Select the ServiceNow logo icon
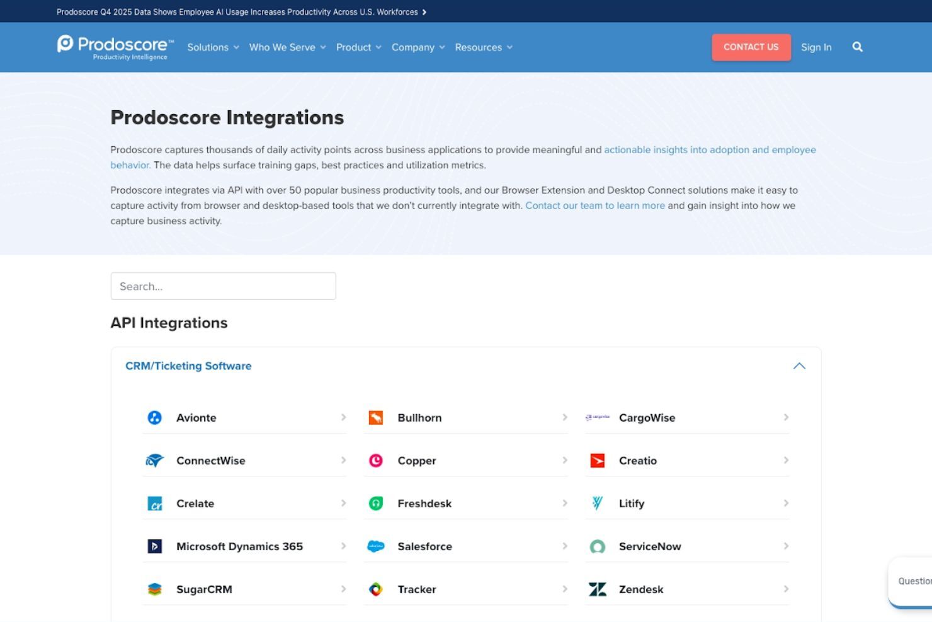This screenshot has height=622, width=932. 597,546
